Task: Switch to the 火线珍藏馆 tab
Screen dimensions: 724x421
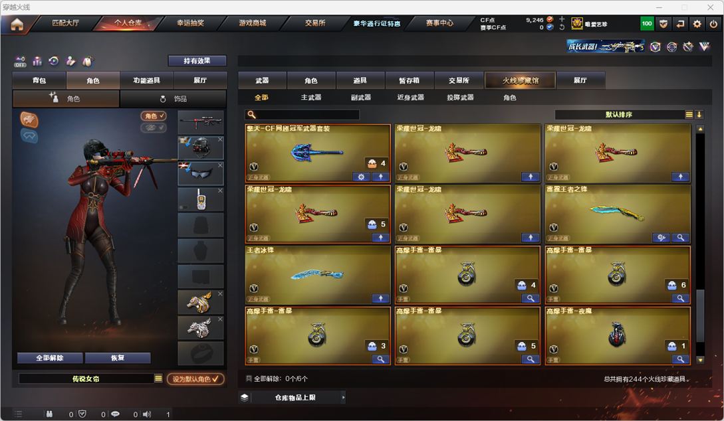Action: (521, 80)
